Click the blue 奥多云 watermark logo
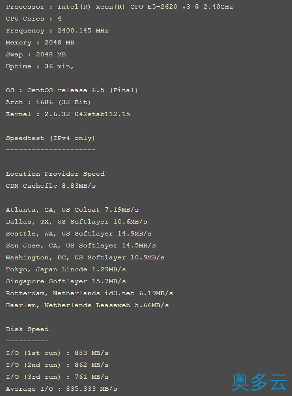Image resolution: width=292 pixels, height=396 pixels. 259,382
